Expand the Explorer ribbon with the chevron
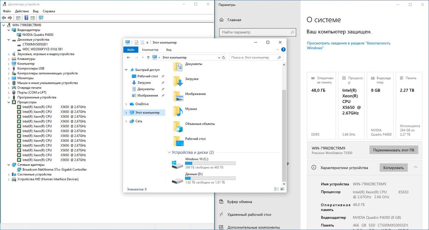This screenshot has height=230, width=429. point(278,49)
